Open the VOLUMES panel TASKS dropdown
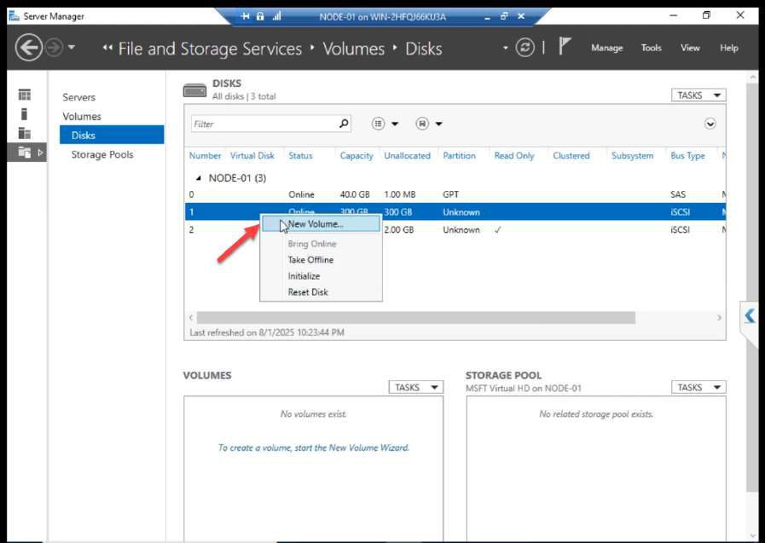This screenshot has width=765, height=543. coord(415,387)
